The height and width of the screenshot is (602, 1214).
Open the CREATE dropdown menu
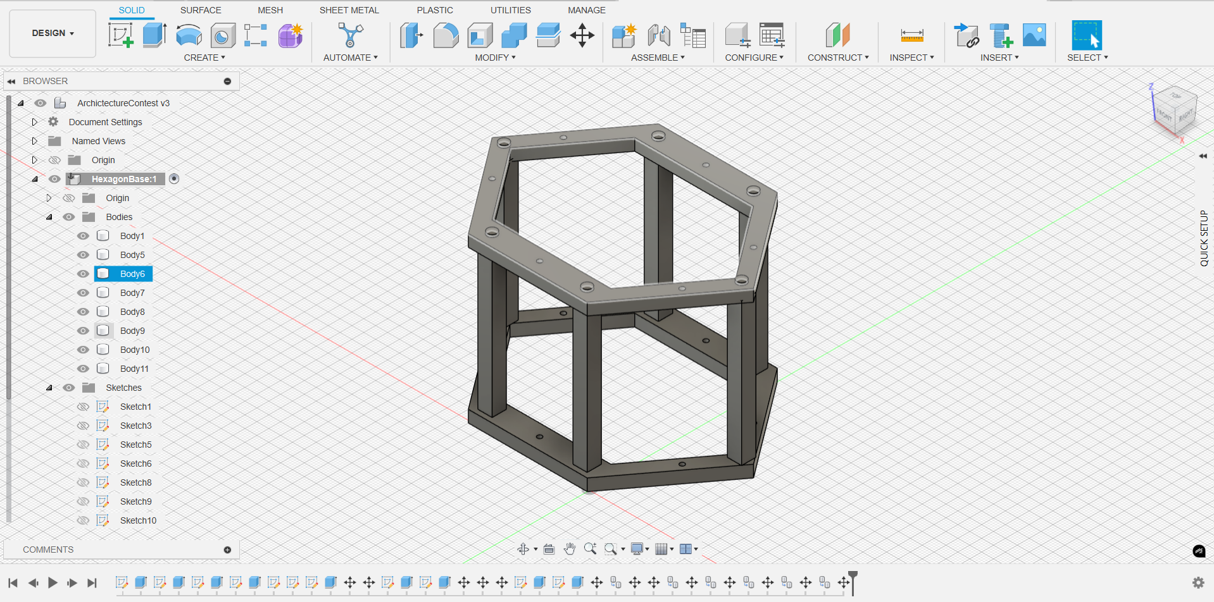pyautogui.click(x=204, y=58)
